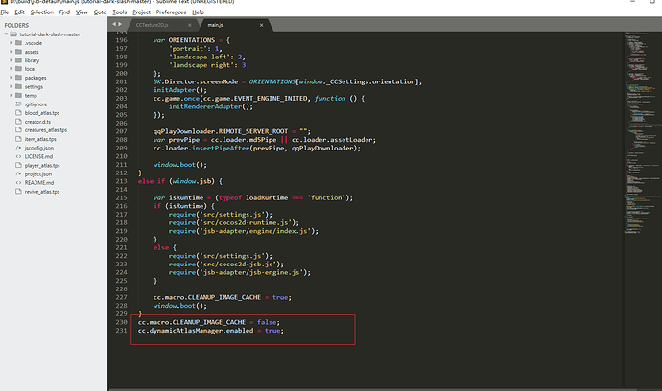Open the File menu
Screen dimensions: 662x391
(x=5, y=12)
